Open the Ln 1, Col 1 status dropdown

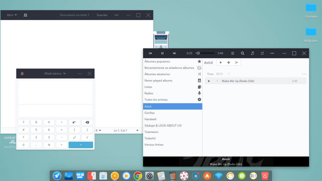pyautogui.click(x=126, y=130)
